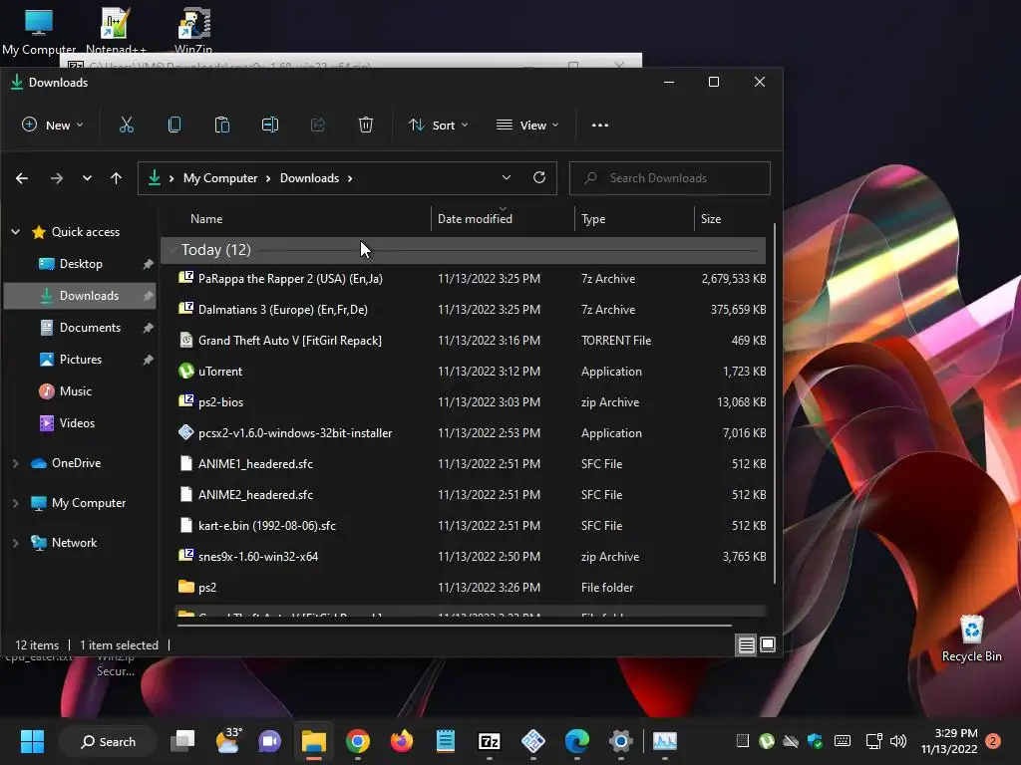Open the Sort dropdown menu
Screen dimensions: 1021x765
tap(439, 125)
